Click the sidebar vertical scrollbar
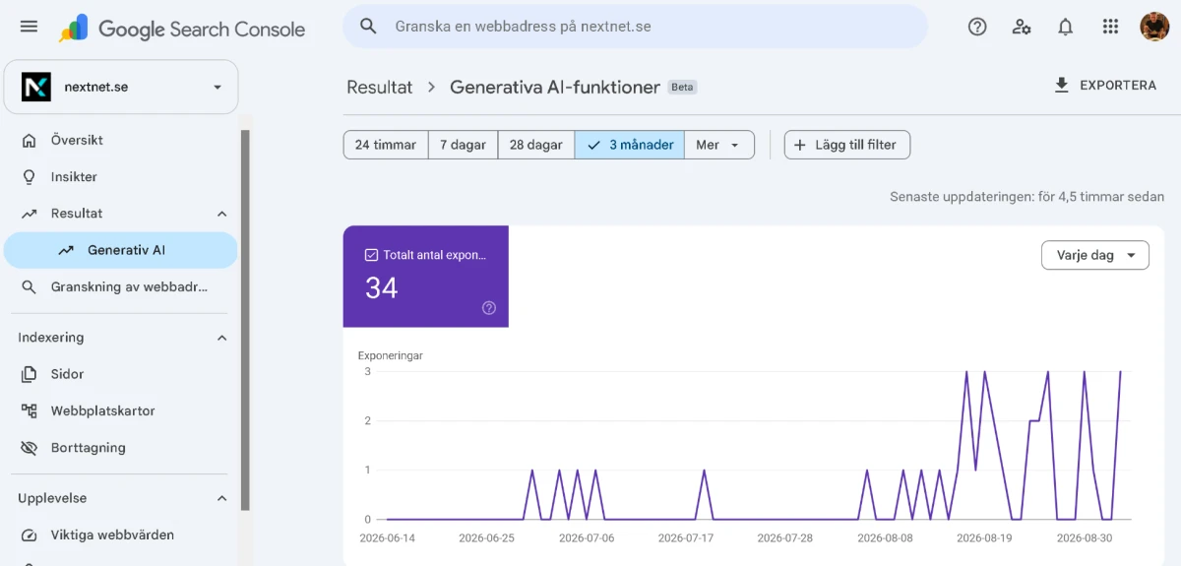This screenshot has height=566, width=1181. pos(245,320)
